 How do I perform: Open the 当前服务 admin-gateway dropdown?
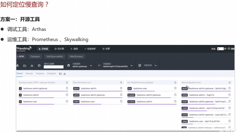click(82, 65)
